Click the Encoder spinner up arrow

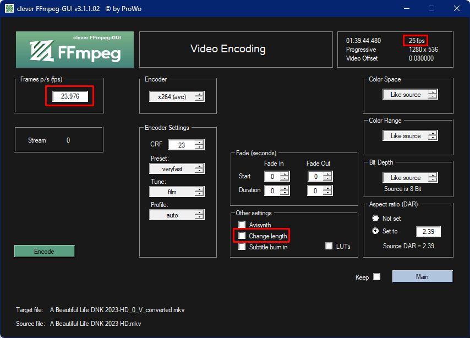[199, 94]
